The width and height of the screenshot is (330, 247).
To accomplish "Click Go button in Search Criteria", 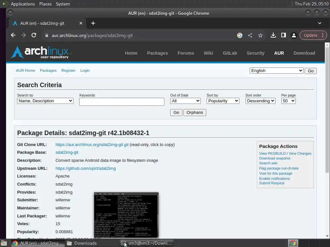I will (176, 113).
